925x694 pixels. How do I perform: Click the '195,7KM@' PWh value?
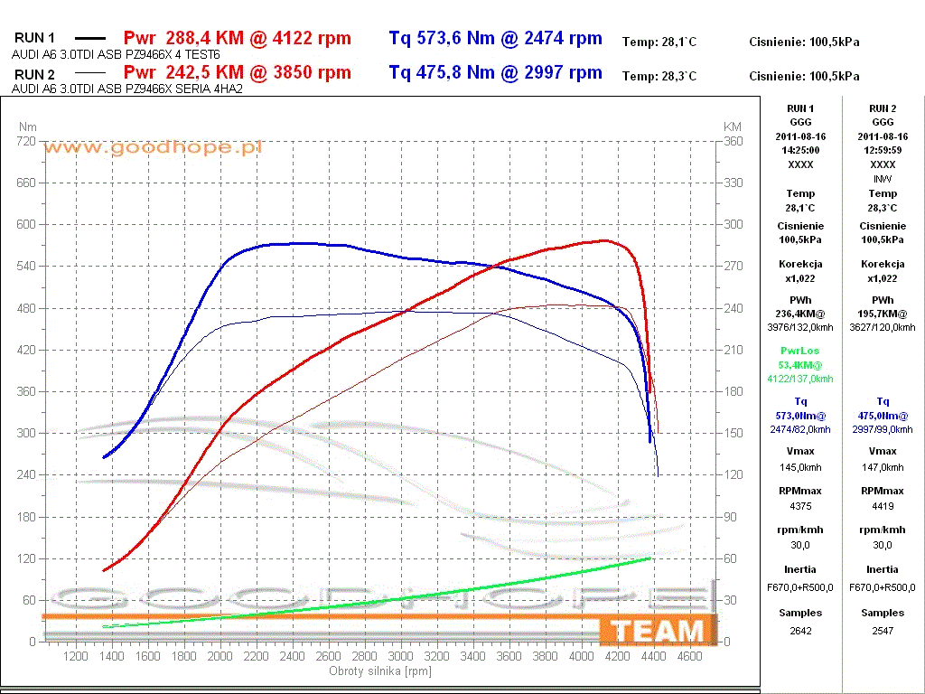click(883, 314)
